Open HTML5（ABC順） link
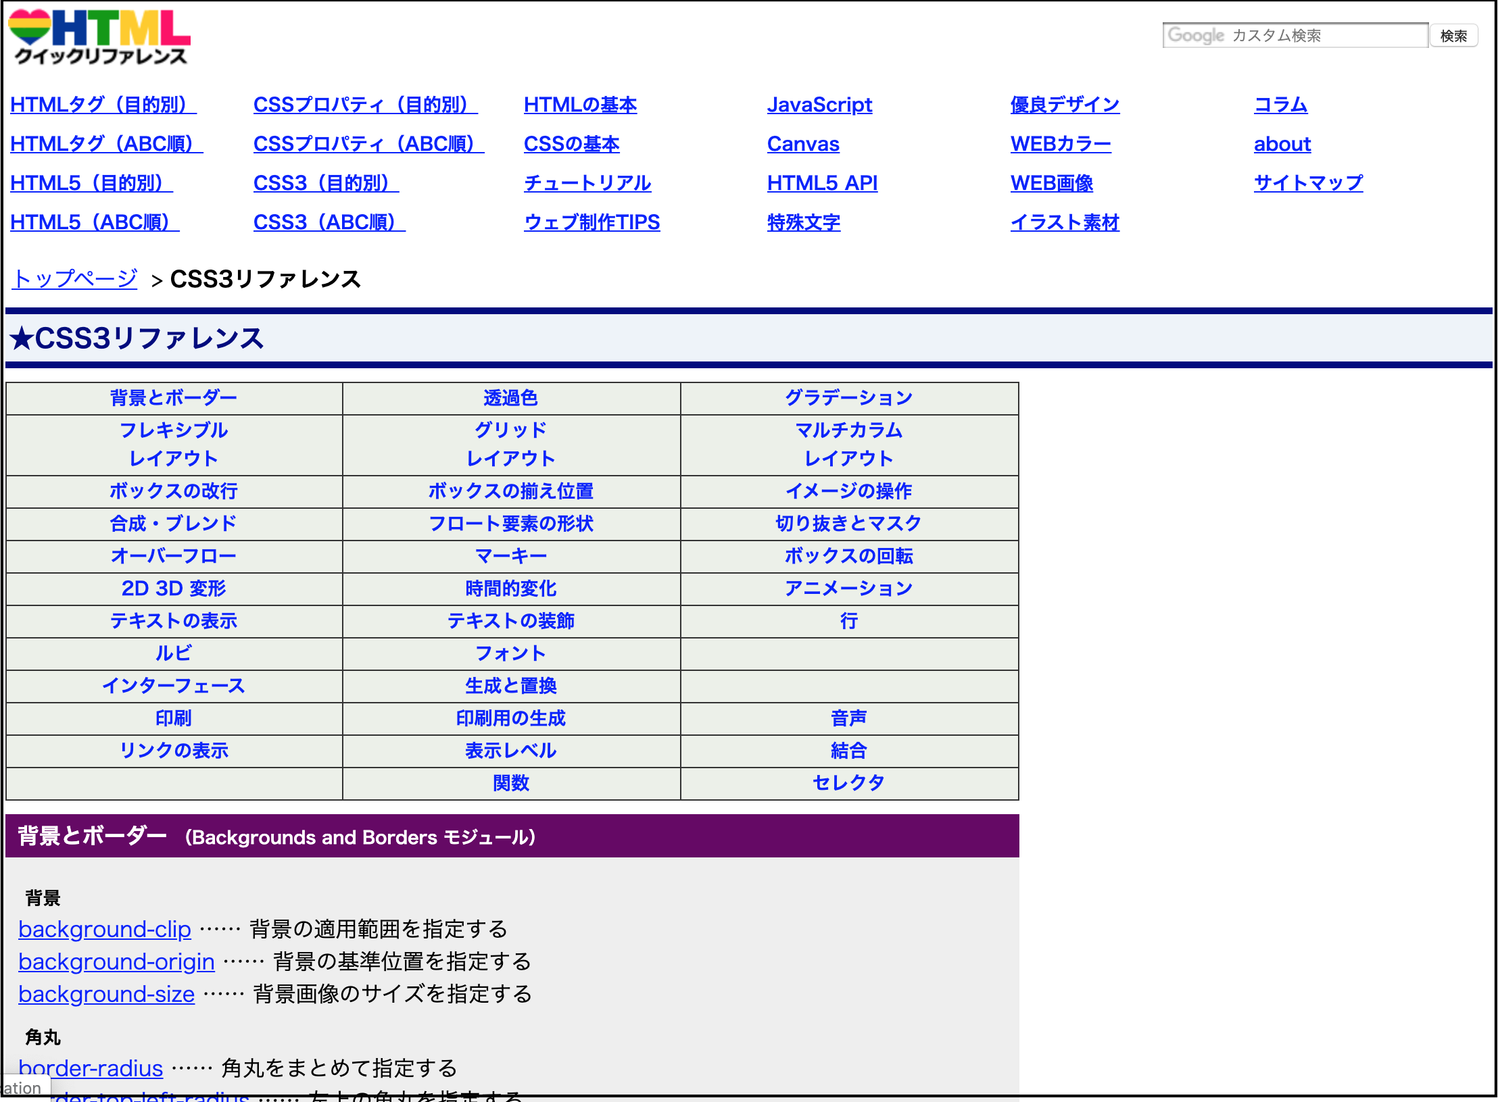This screenshot has width=1498, height=1102. pyautogui.click(x=95, y=222)
